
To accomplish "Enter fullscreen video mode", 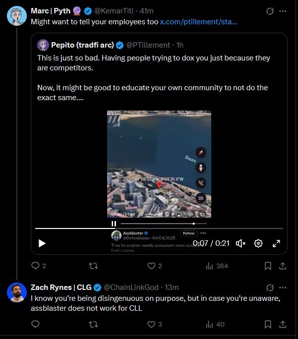I will click(x=277, y=243).
